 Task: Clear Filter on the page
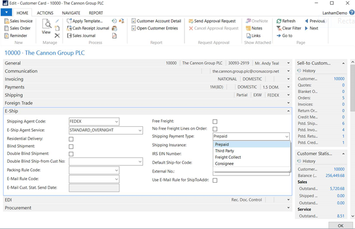point(289,28)
